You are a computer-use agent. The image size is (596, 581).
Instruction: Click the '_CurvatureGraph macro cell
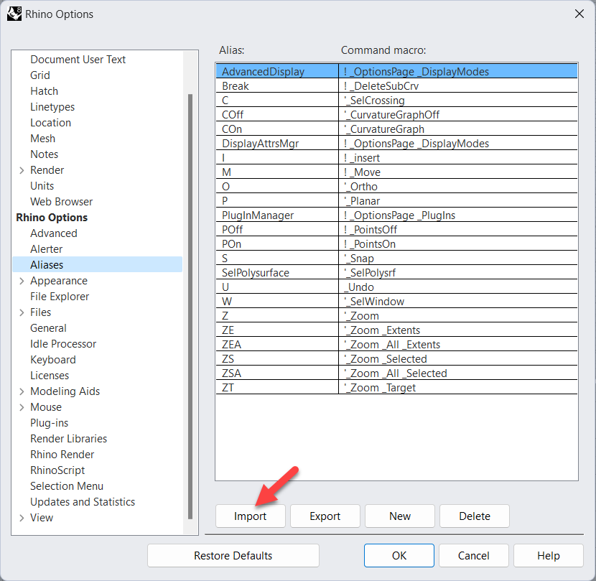458,129
